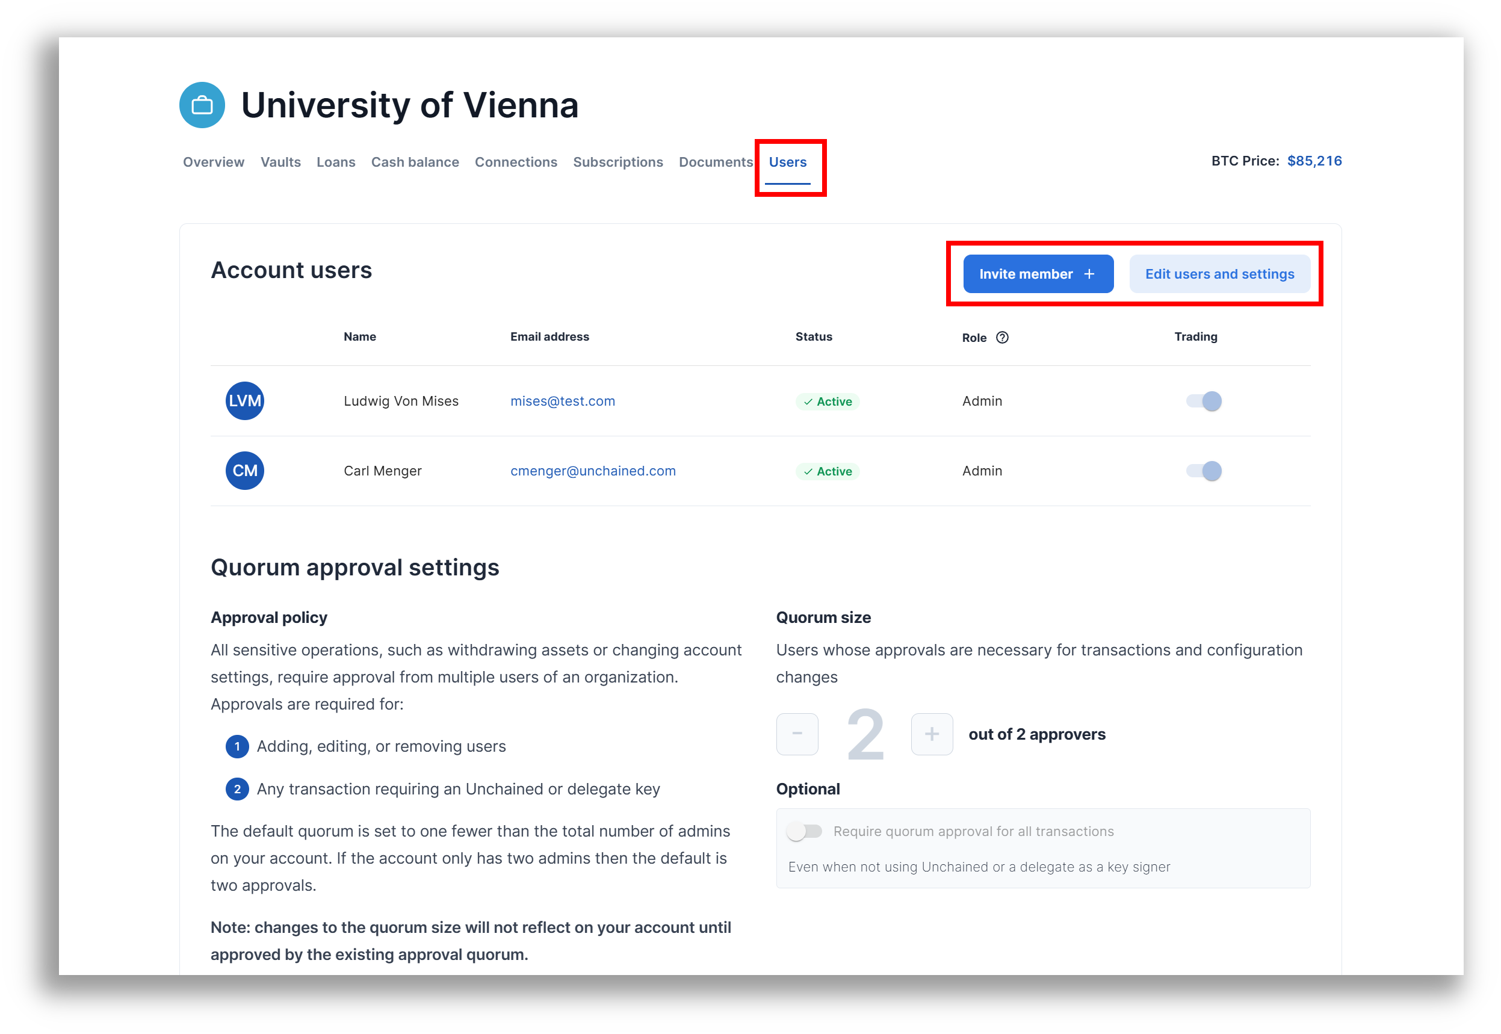1501x1034 pixels.
Task: Click the Name column header
Action: [x=359, y=337]
